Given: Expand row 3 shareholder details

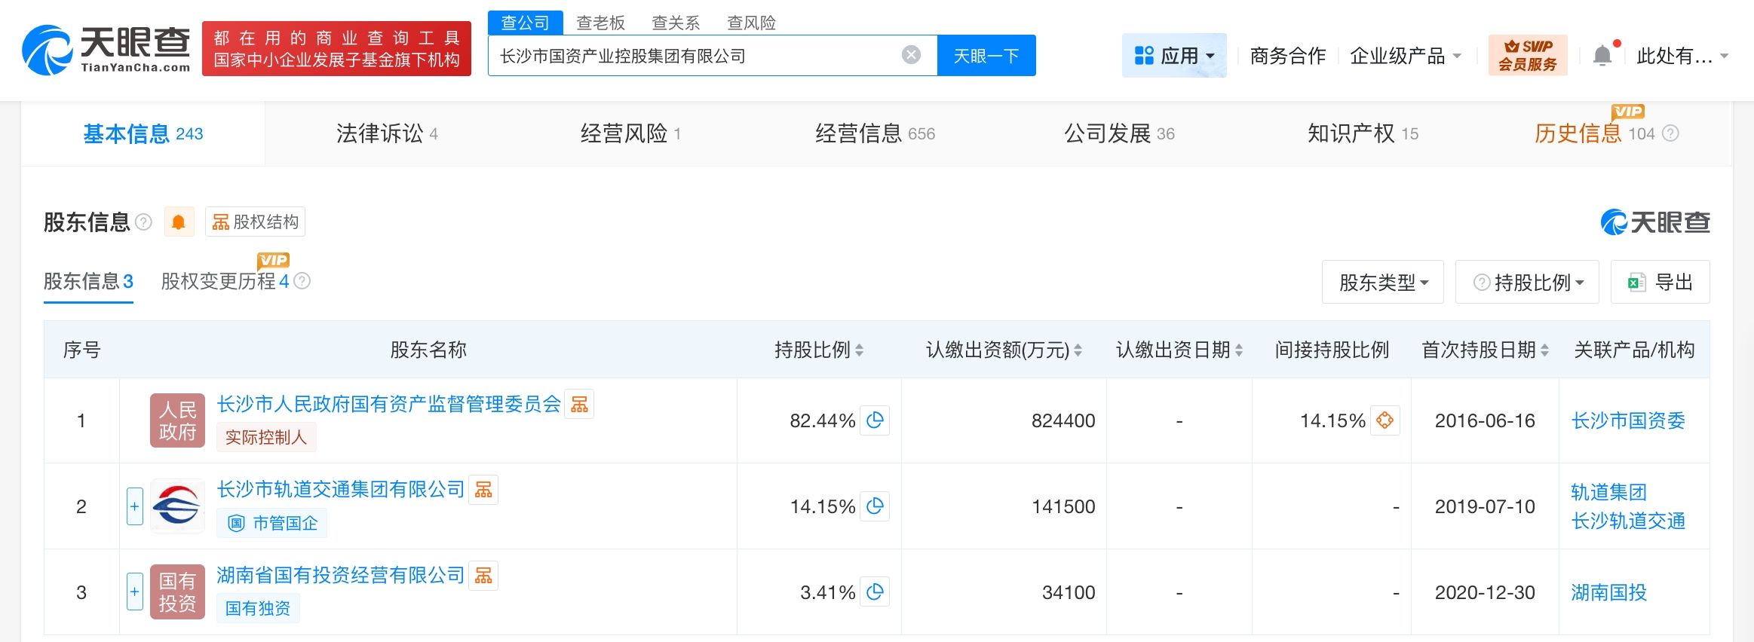Looking at the screenshot, I should pos(134,592).
